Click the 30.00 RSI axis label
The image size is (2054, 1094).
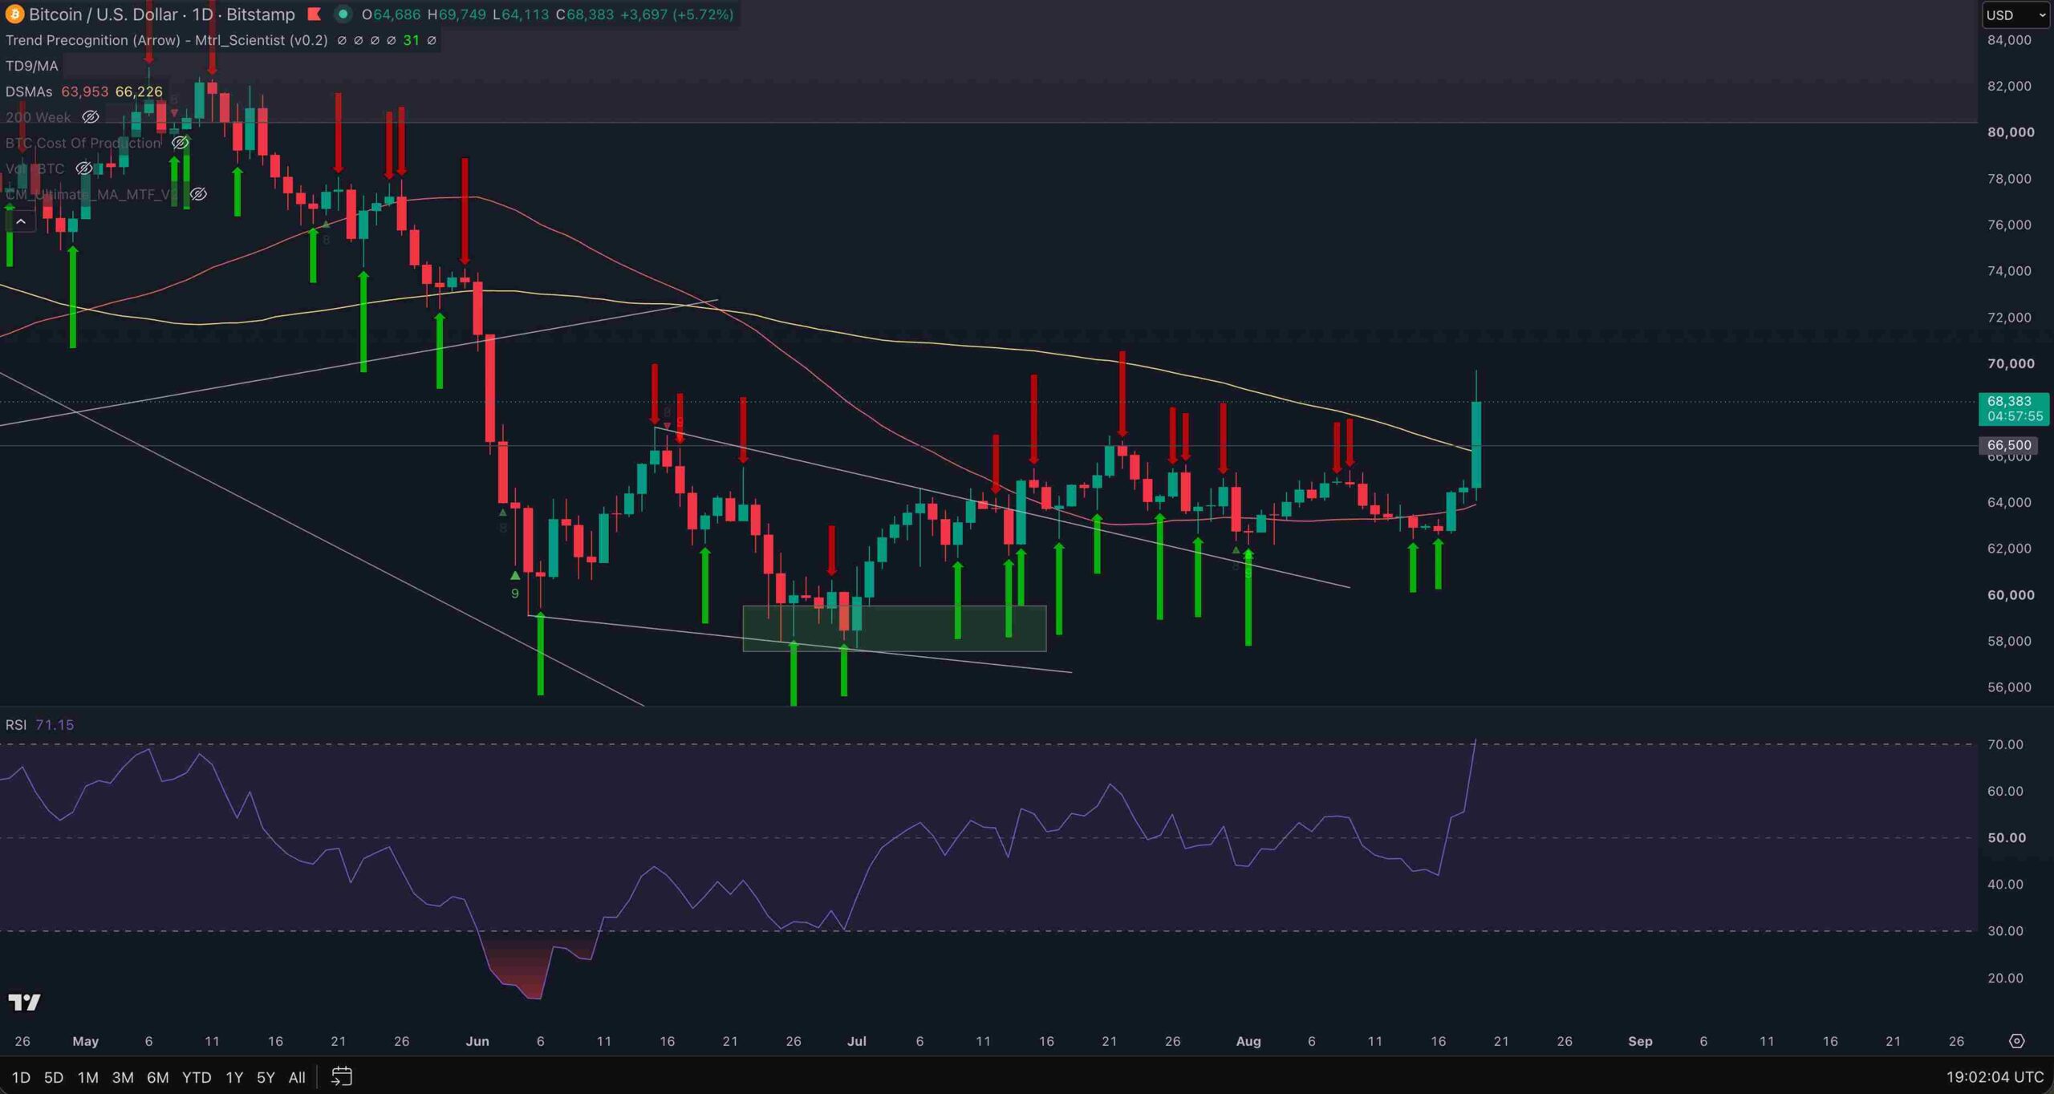point(2005,931)
